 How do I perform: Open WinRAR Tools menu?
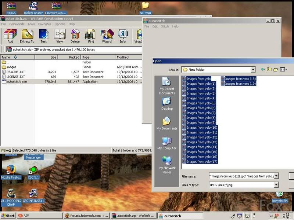[31, 24]
